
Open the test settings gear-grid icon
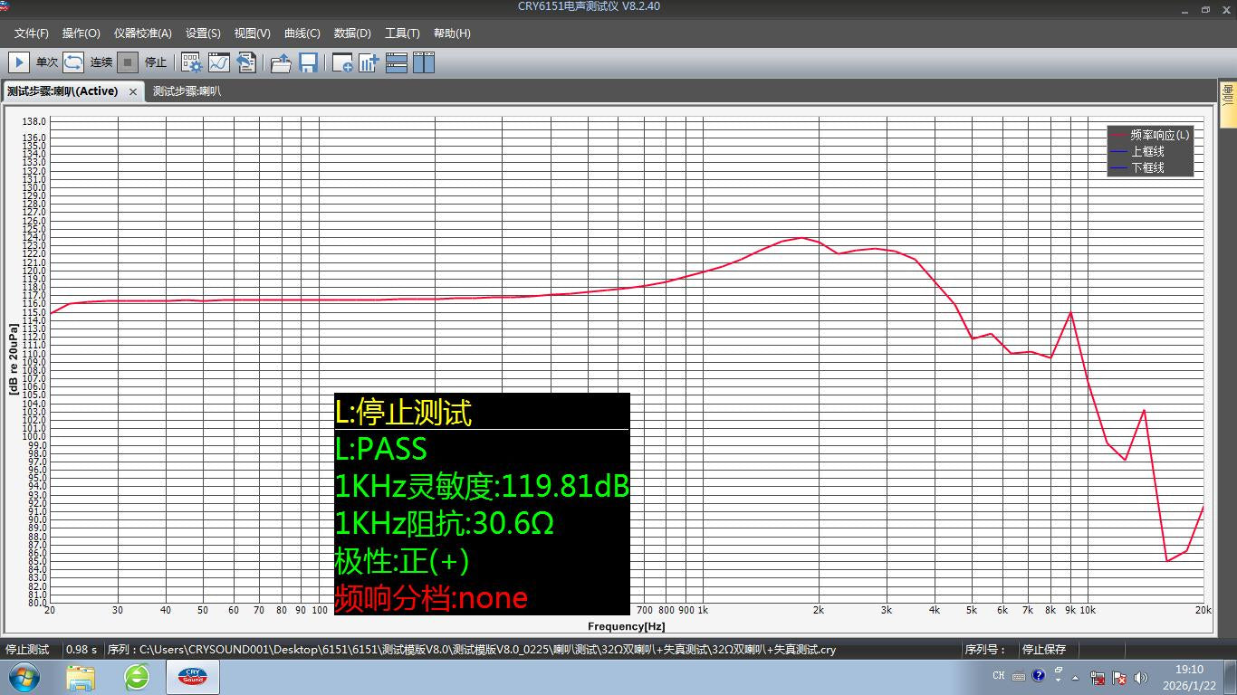click(x=191, y=62)
